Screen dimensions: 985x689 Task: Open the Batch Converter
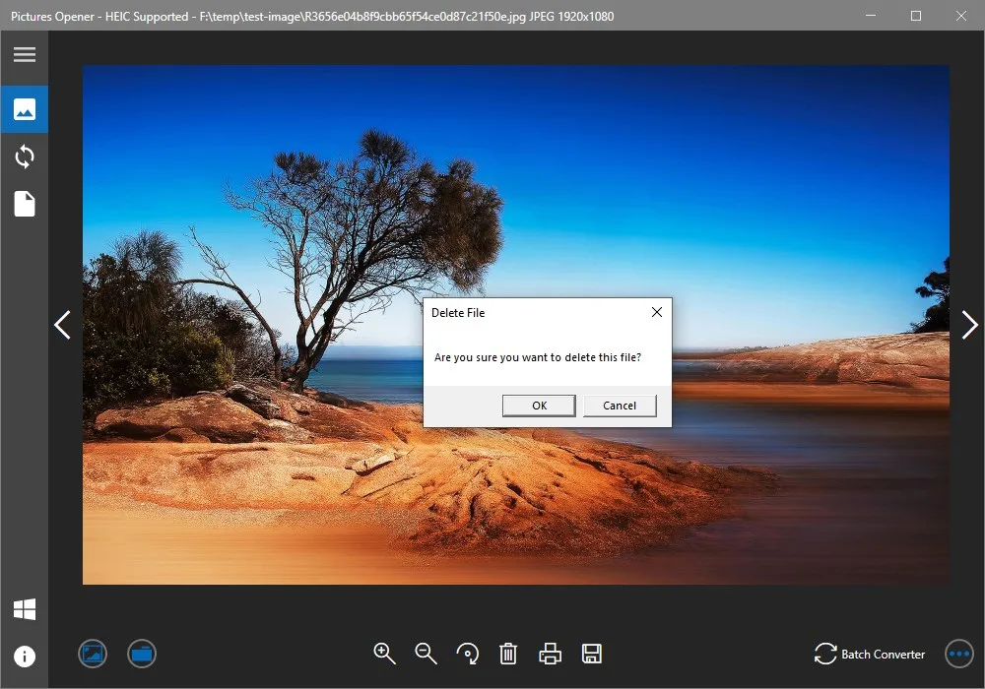pyautogui.click(x=870, y=654)
